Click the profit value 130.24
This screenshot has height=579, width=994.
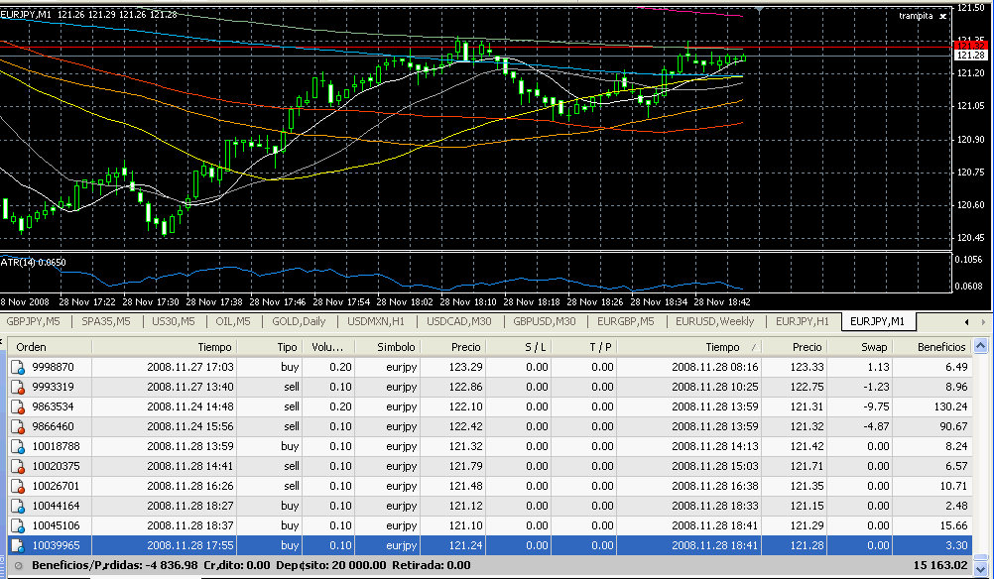[951, 406]
